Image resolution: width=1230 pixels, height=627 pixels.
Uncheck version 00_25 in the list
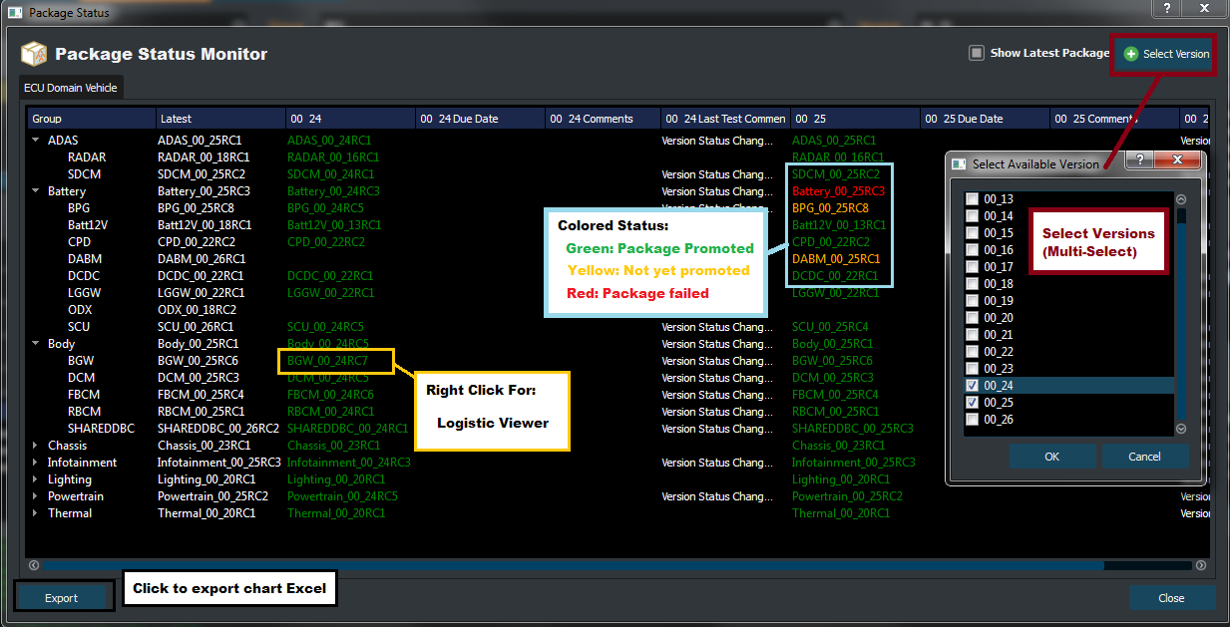pos(972,403)
